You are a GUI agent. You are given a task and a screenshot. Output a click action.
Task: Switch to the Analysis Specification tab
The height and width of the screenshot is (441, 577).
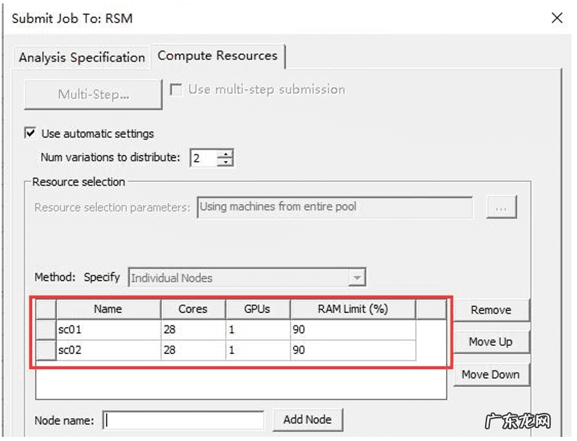[x=82, y=58]
